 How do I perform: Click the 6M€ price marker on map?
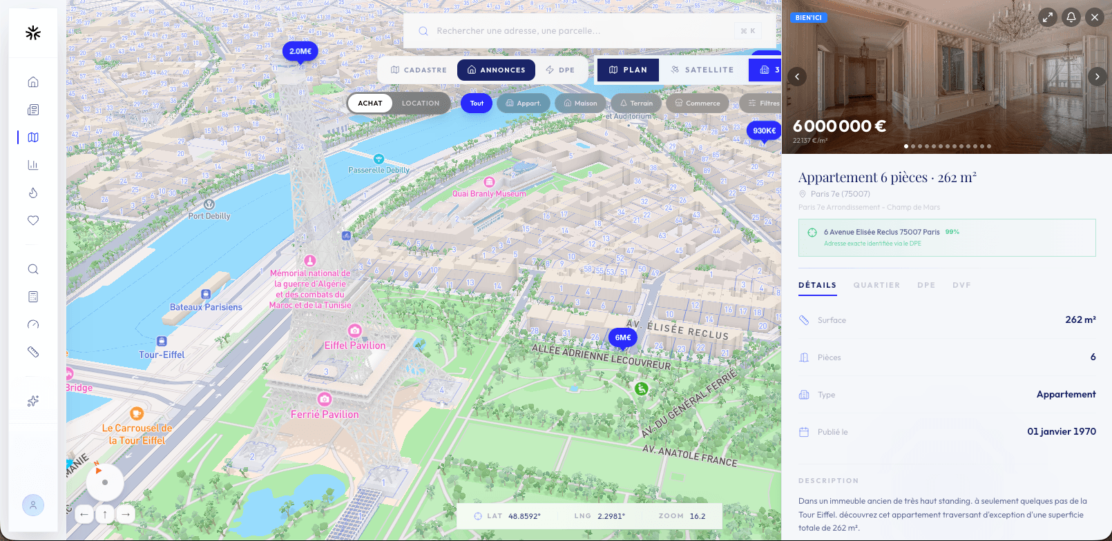[623, 337]
